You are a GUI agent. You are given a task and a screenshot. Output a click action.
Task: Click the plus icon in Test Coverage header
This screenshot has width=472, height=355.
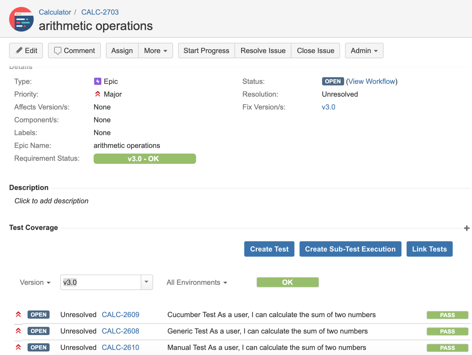click(467, 228)
